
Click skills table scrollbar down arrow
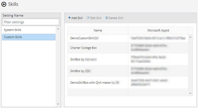191,93
